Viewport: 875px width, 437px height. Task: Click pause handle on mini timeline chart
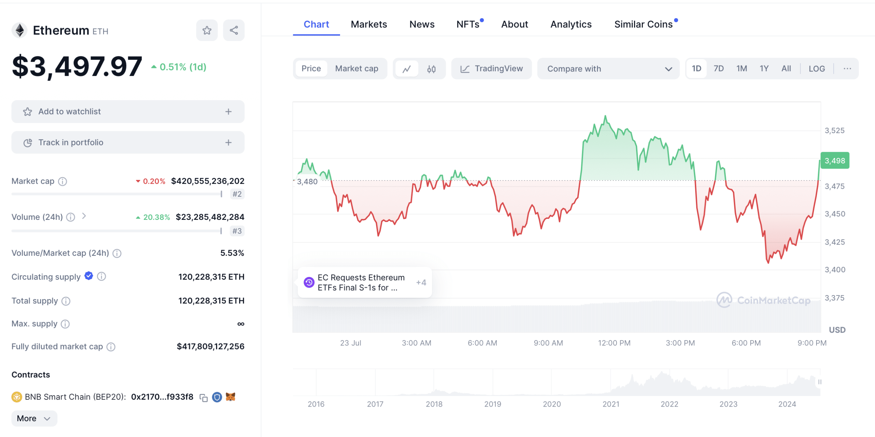[x=820, y=382]
